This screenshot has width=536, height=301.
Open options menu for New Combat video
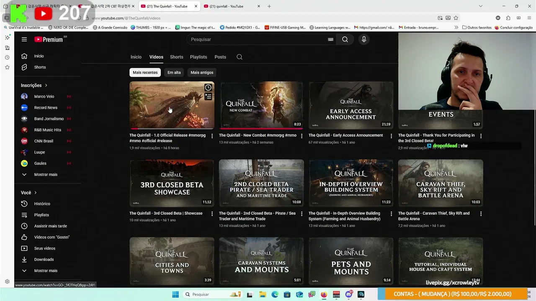point(301,136)
